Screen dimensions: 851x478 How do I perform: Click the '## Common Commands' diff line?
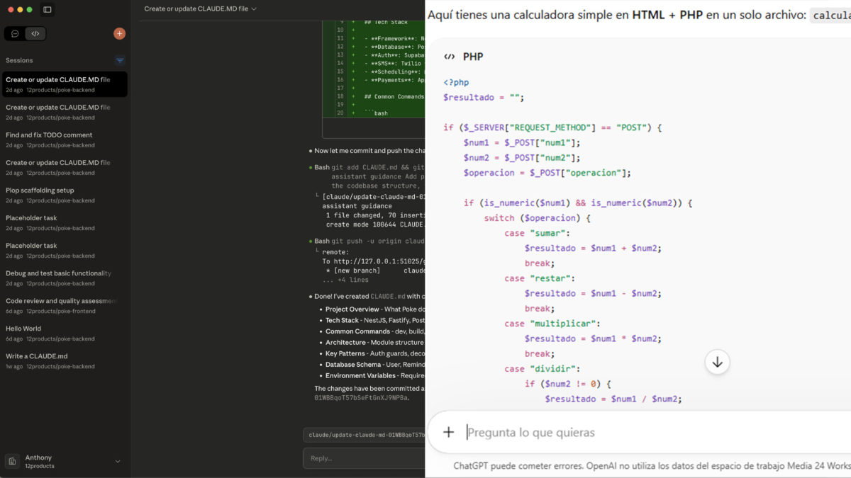[394, 96]
